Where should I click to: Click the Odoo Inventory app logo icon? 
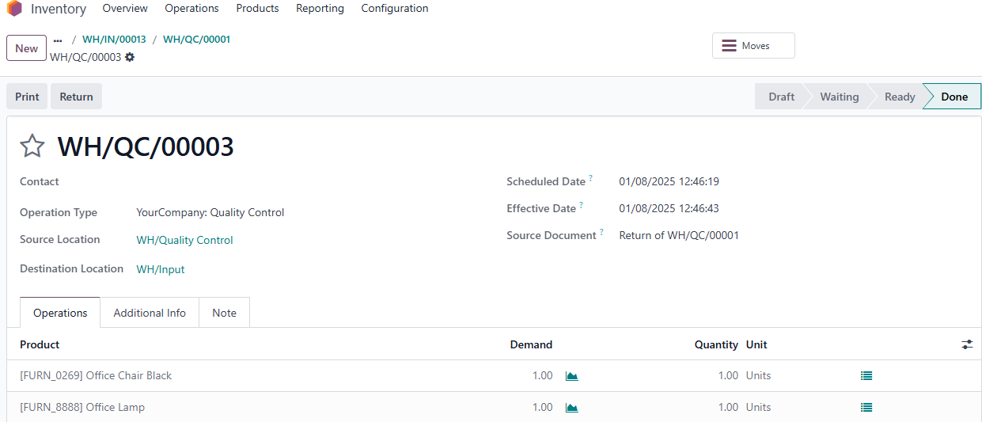(x=14, y=9)
